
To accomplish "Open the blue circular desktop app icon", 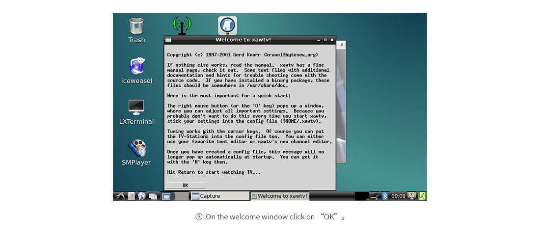I will pos(227,26).
